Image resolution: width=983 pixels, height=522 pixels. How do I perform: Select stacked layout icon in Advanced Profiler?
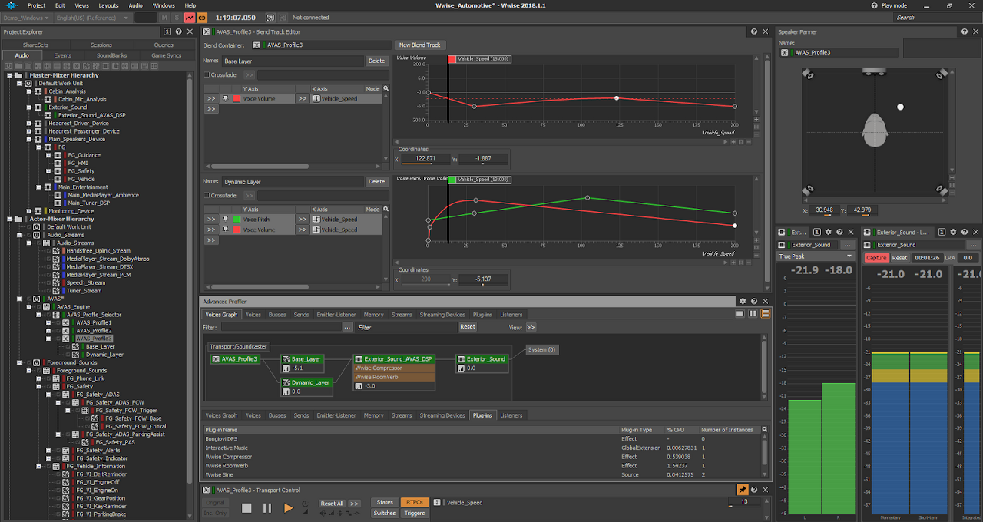pyautogui.click(x=765, y=314)
